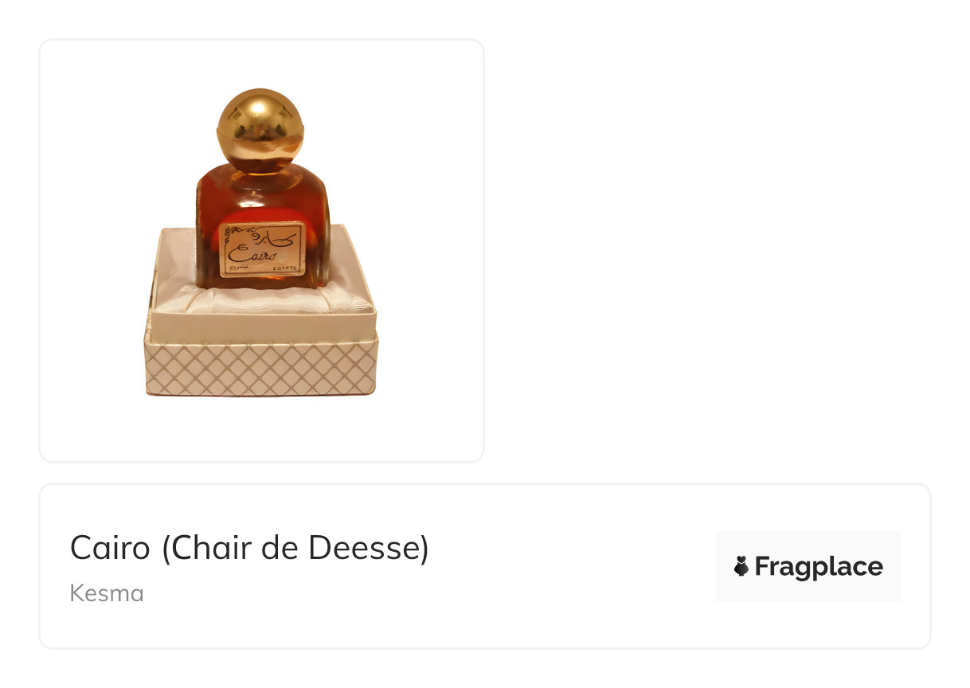The image size is (970, 688).
Task: Click the Cairo label on the bottle
Action: 262,249
